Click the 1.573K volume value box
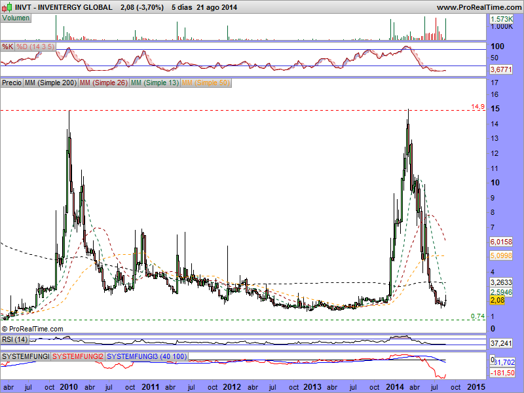Image resolution: width=524 pixels, height=393 pixels. coord(501,19)
